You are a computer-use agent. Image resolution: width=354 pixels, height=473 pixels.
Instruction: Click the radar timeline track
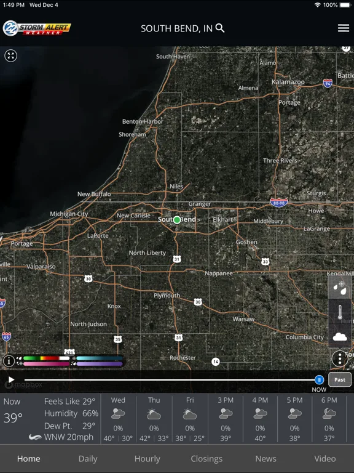[170, 380]
